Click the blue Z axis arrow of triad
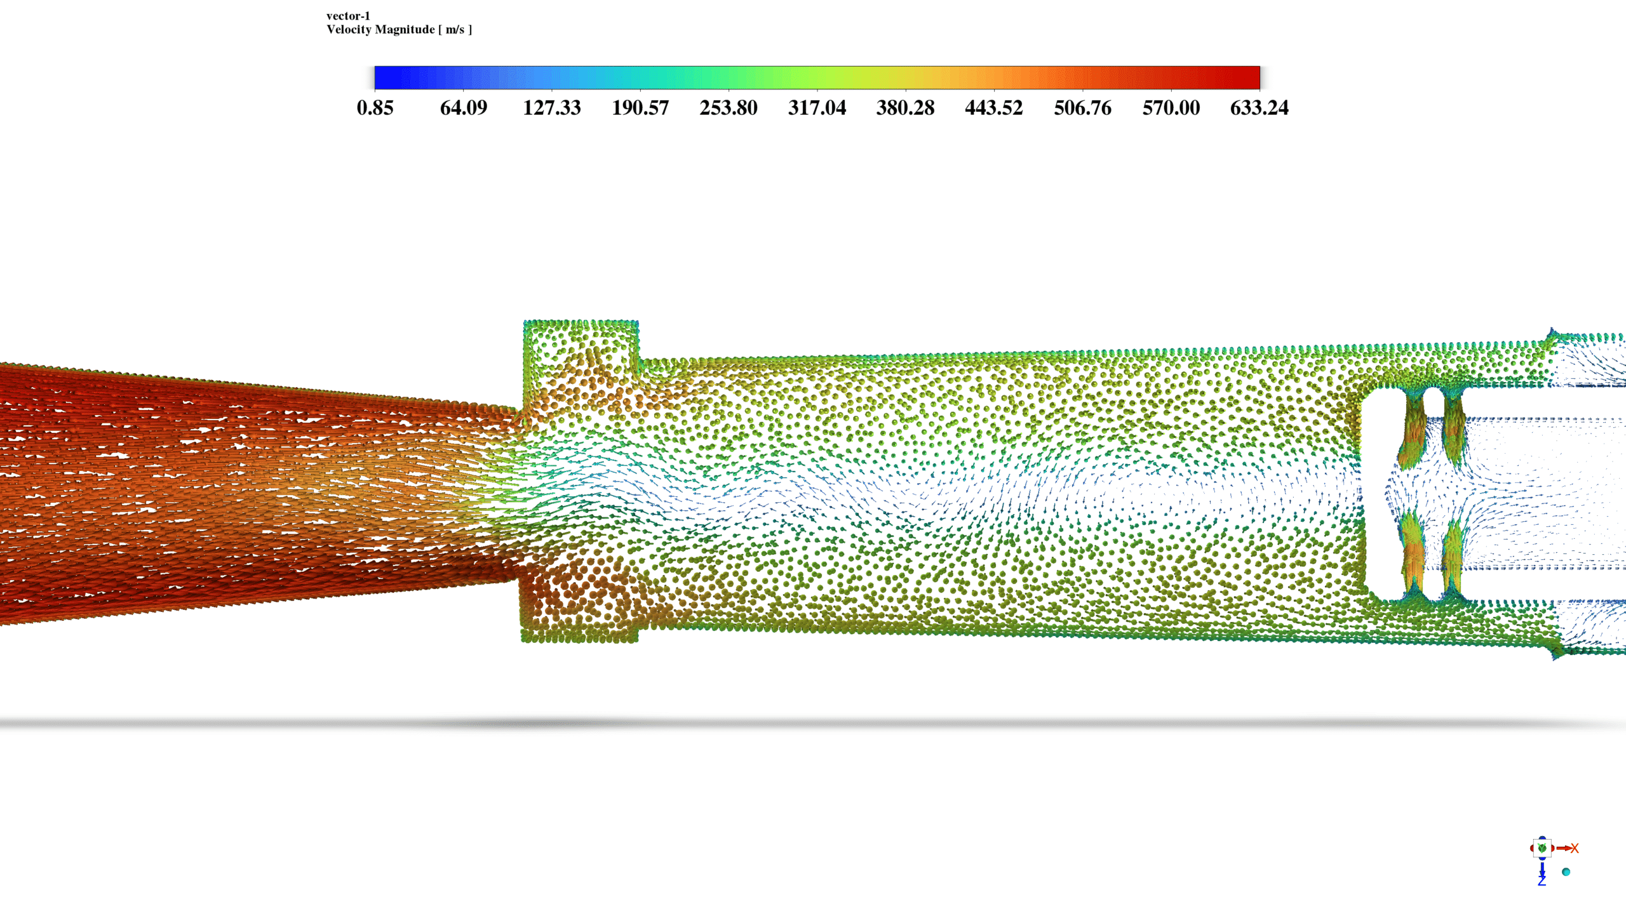This screenshot has height=914, width=1626. tap(1542, 869)
